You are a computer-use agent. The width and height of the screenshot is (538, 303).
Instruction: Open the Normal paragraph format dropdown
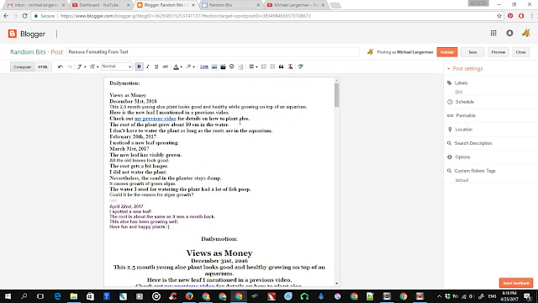[117, 66]
